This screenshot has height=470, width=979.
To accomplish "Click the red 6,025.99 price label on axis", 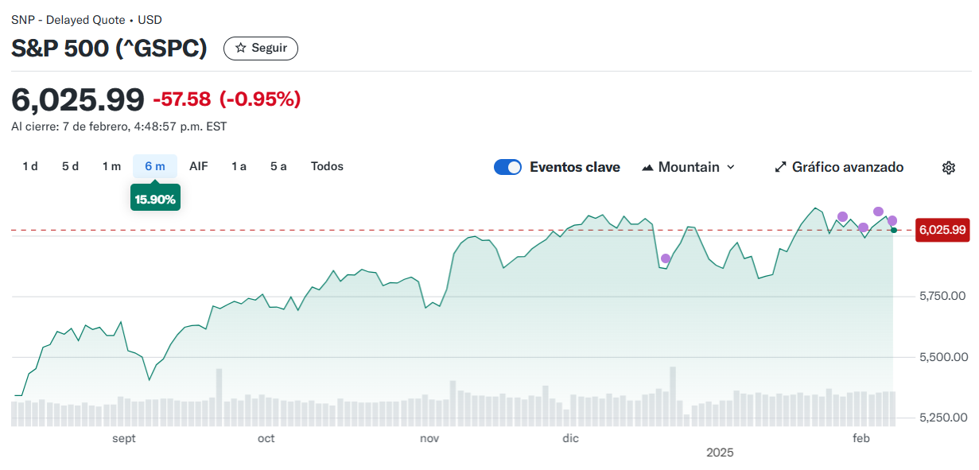I will 942,230.
